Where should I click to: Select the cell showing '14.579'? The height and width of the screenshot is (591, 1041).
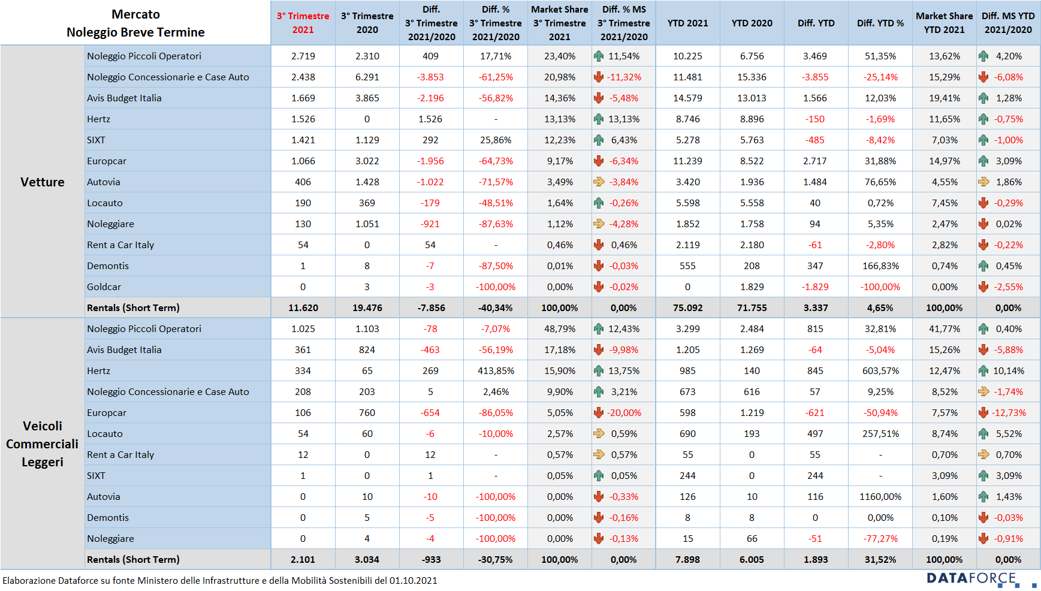point(687,98)
